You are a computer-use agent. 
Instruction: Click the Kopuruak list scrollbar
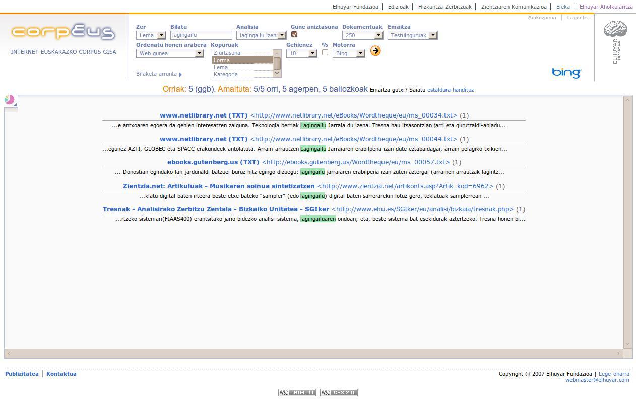(x=277, y=64)
